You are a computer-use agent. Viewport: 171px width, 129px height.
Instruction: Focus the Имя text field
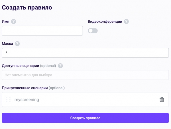tap(42, 31)
